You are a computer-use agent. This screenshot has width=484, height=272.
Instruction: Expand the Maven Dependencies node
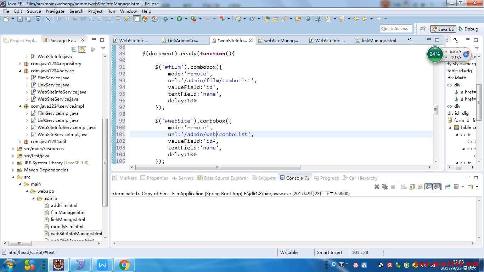(13, 170)
